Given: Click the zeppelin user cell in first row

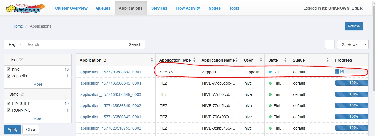Looking at the screenshot, I should tap(252, 72).
